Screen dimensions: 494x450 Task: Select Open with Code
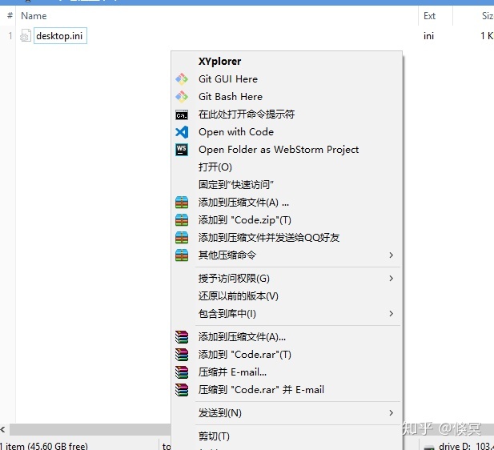(x=287, y=132)
